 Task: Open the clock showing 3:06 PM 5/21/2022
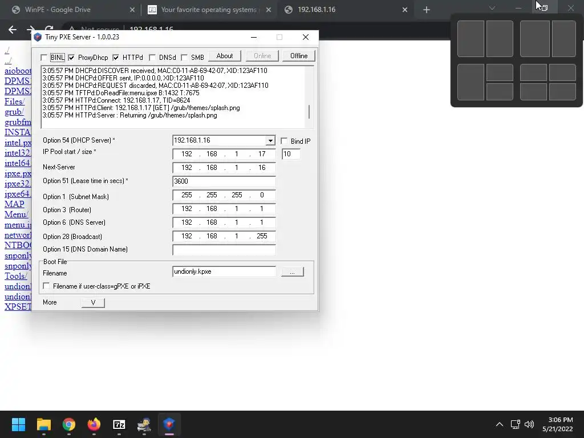click(x=558, y=424)
